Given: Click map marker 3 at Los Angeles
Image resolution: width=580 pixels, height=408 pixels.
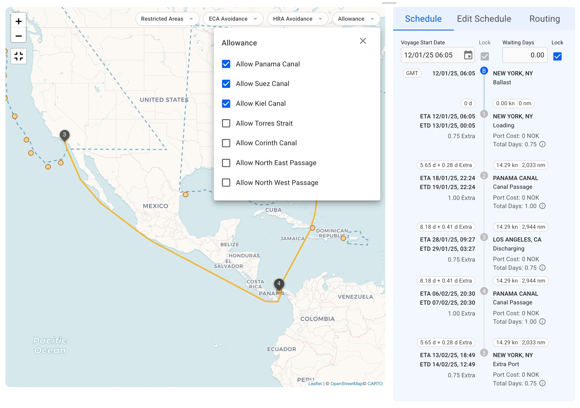Looking at the screenshot, I should click(x=64, y=135).
